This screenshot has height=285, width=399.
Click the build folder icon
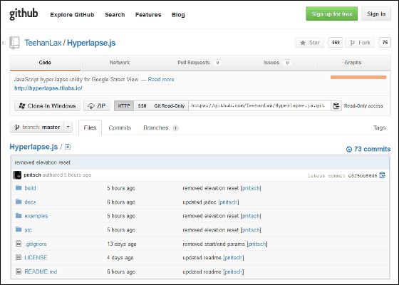pos(19,188)
